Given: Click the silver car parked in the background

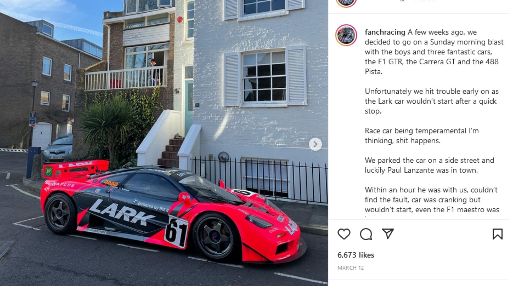Looking at the screenshot, I should pyautogui.click(x=58, y=149).
